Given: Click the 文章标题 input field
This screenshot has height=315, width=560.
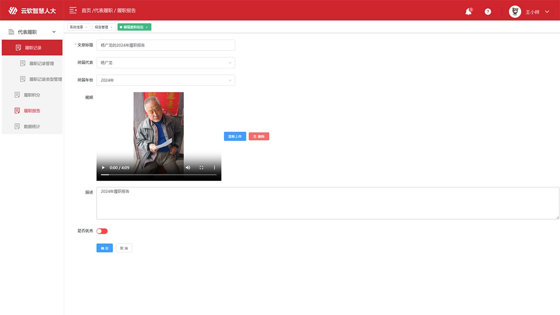Looking at the screenshot, I should click(165, 45).
